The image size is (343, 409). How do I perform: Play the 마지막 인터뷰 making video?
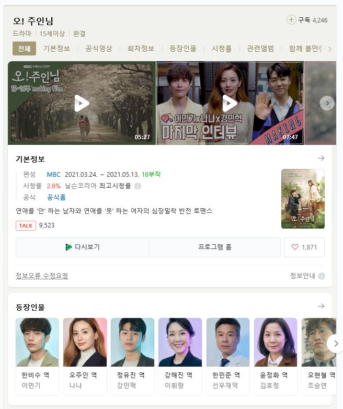click(x=230, y=103)
